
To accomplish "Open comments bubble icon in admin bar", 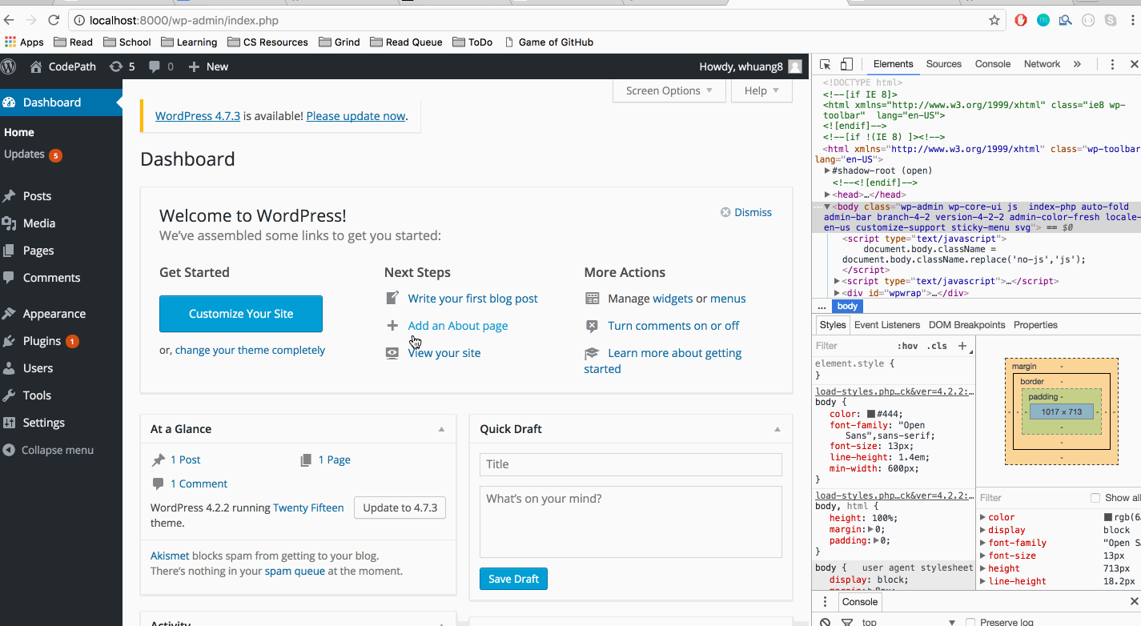I will tap(155, 67).
